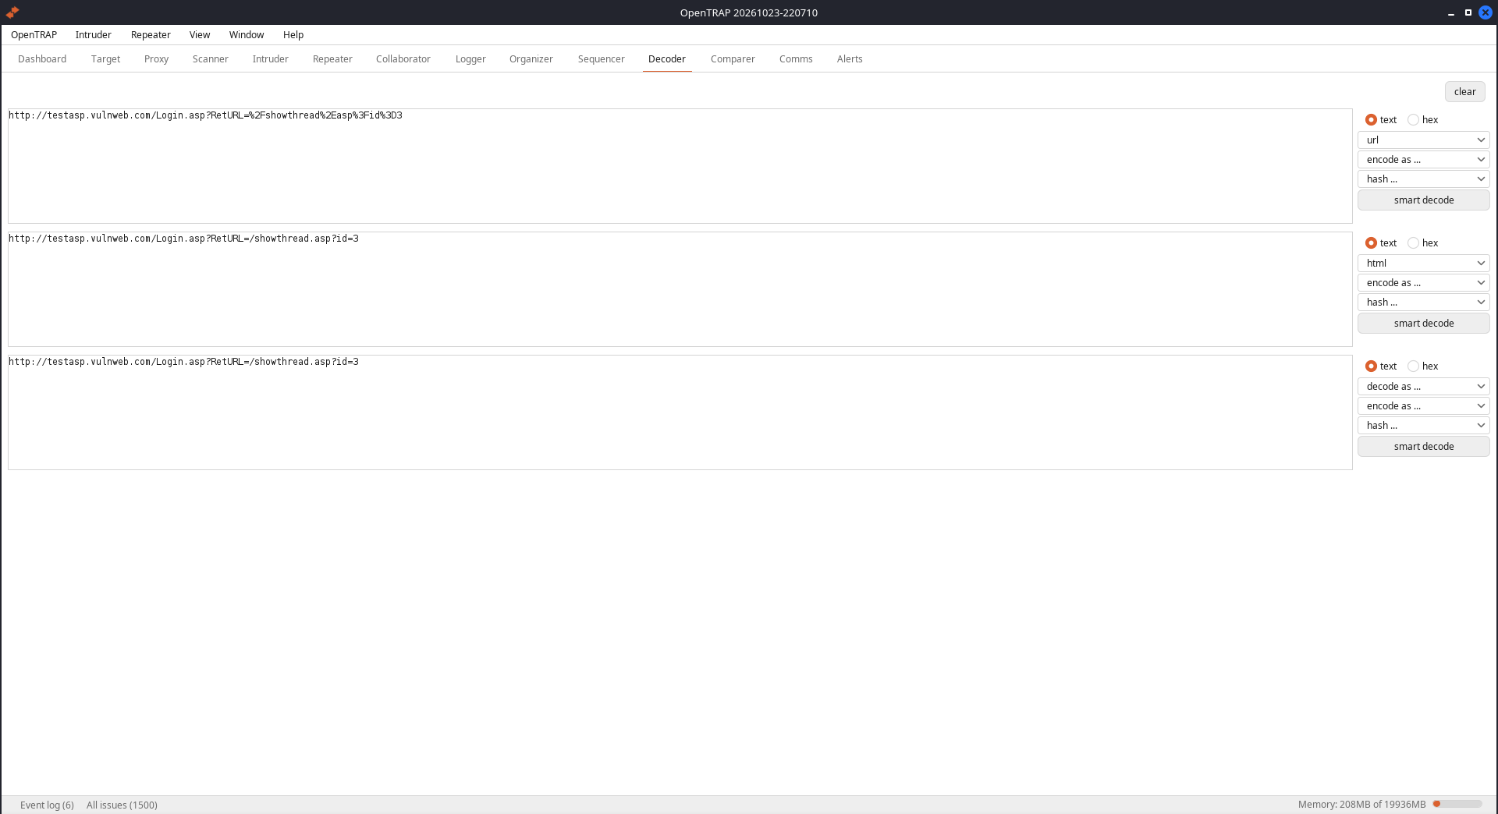The height and width of the screenshot is (814, 1498).
Task: Switch to the Dashboard tab
Action: pyautogui.click(x=42, y=59)
